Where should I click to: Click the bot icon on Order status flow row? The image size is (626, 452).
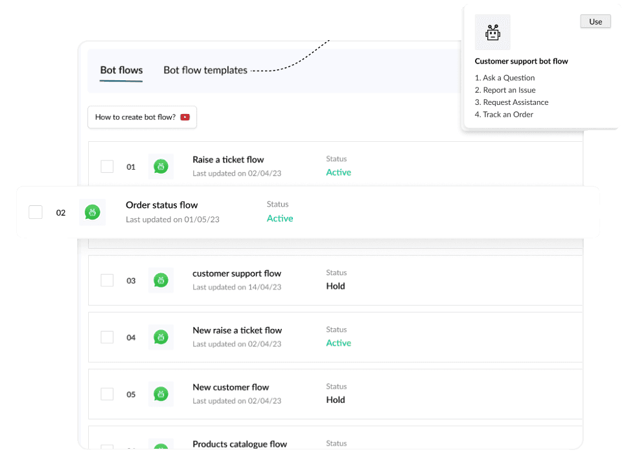92,212
